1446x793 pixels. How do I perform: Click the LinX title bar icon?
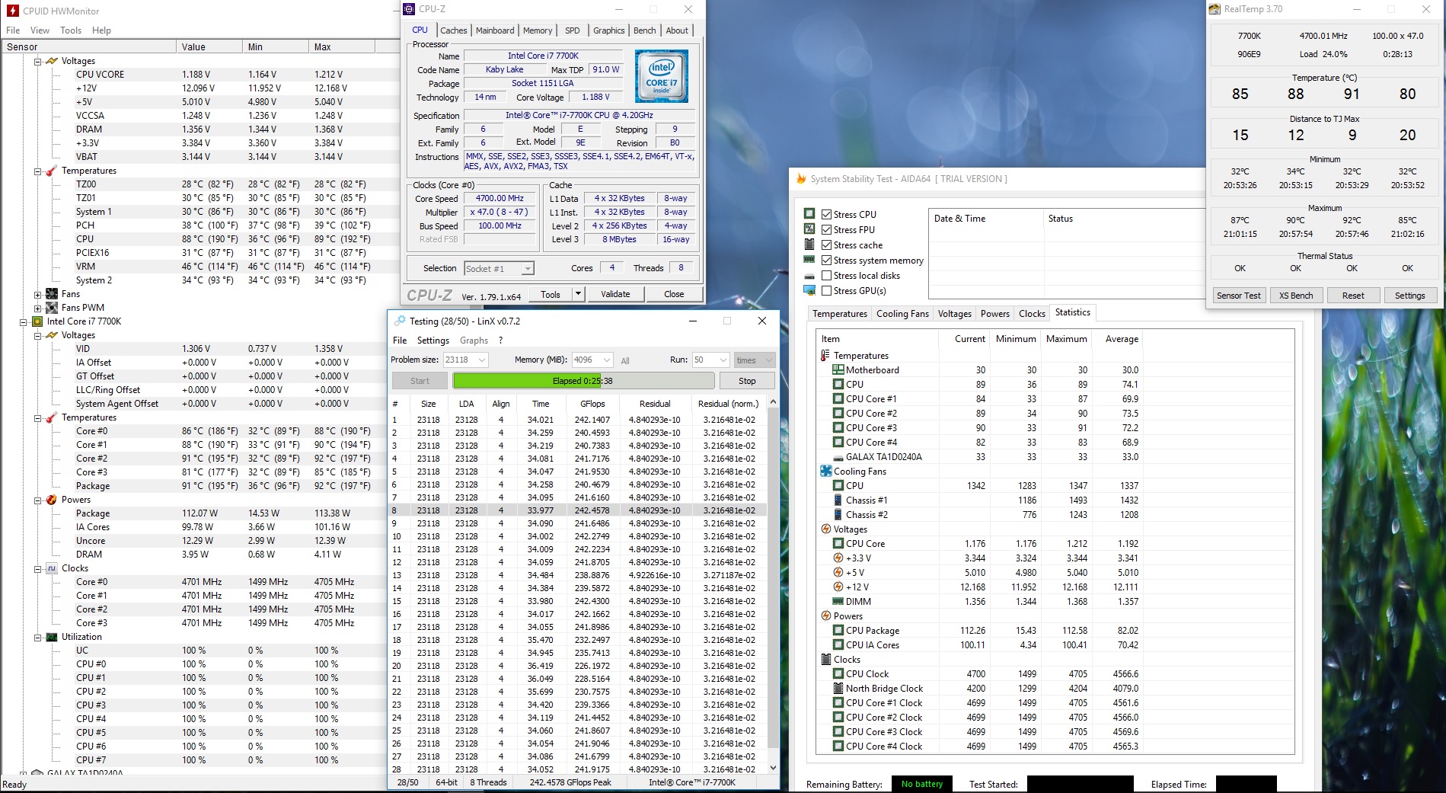tap(401, 321)
